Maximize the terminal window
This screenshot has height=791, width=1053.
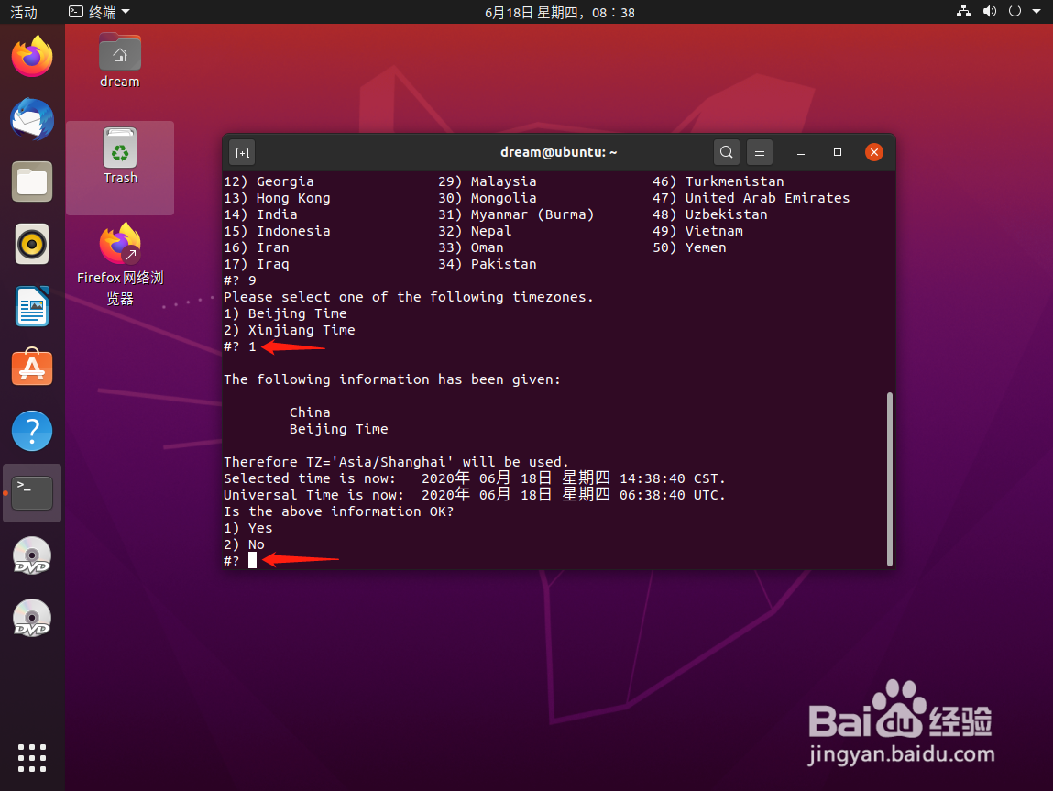[x=838, y=152]
